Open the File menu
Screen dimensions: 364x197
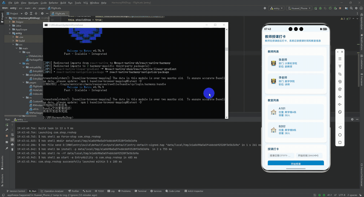(x=10, y=3)
